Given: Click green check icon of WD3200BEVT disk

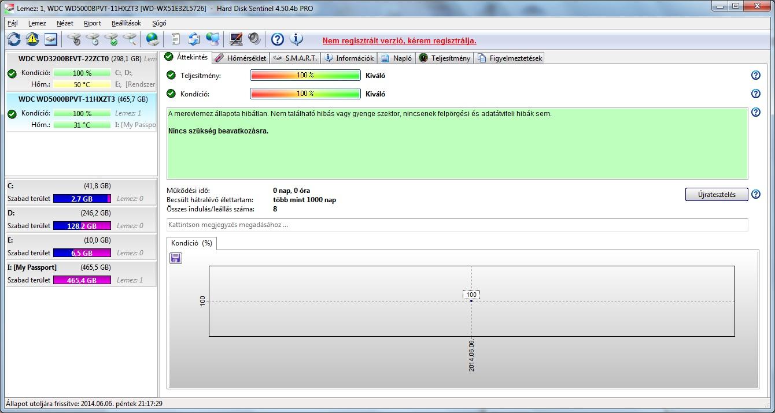Looking at the screenshot, I should [12, 73].
